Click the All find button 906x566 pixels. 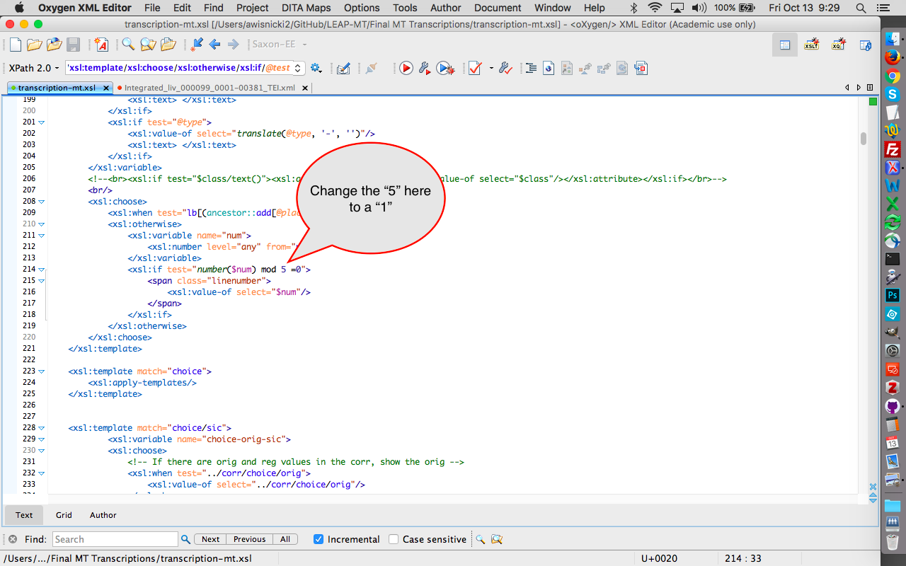[285, 539]
